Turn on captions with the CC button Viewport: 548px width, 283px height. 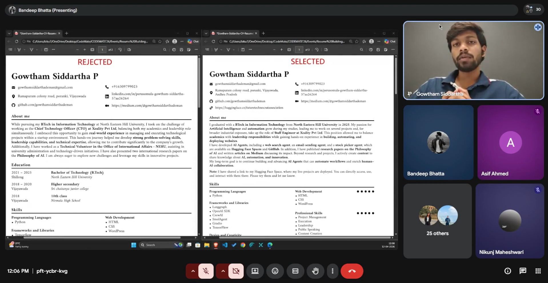(295, 271)
